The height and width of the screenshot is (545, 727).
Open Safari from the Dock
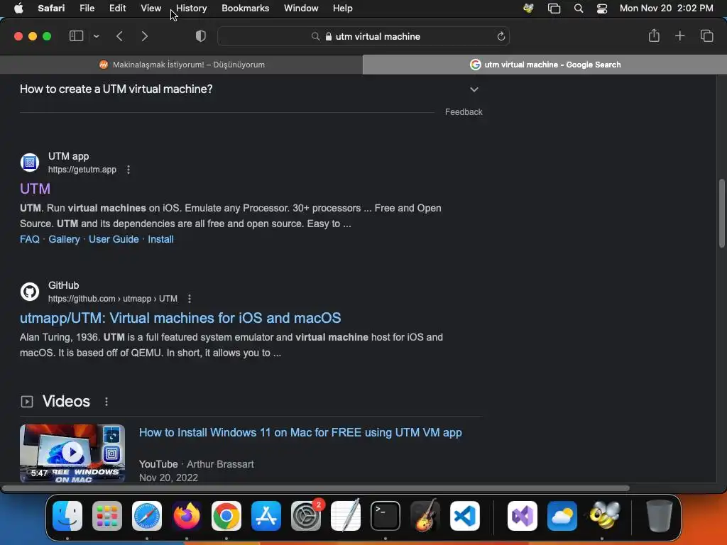click(x=147, y=516)
